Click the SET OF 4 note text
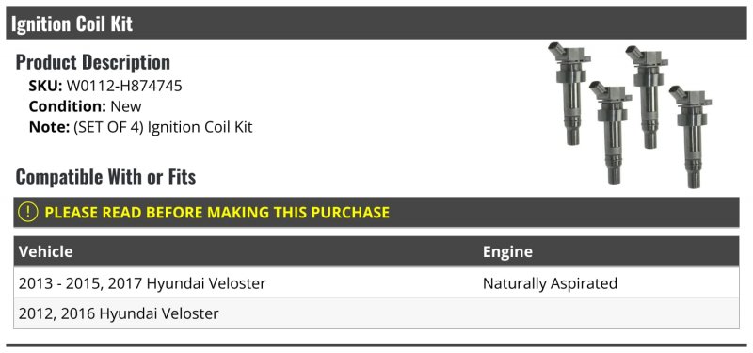This screenshot has height=353, width=753. point(162,127)
